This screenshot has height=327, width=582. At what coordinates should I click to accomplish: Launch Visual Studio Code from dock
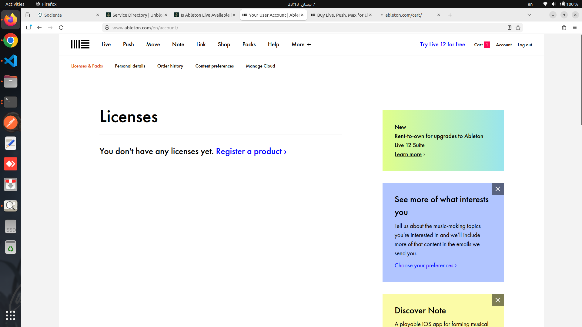(x=11, y=61)
